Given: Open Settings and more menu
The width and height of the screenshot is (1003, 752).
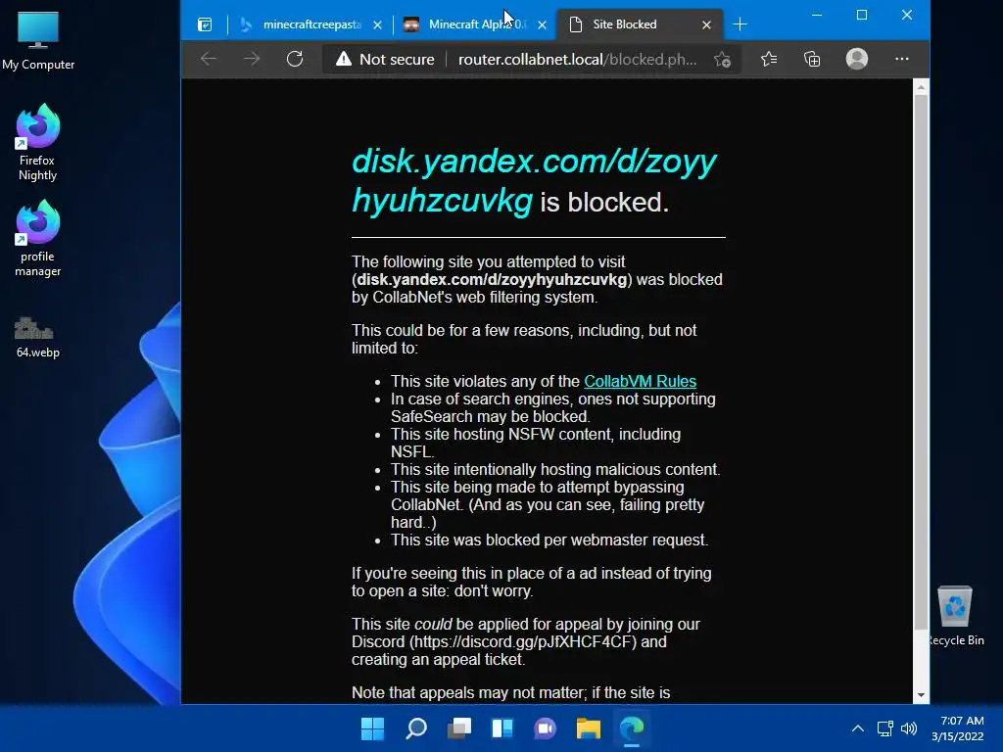Looking at the screenshot, I should (902, 59).
